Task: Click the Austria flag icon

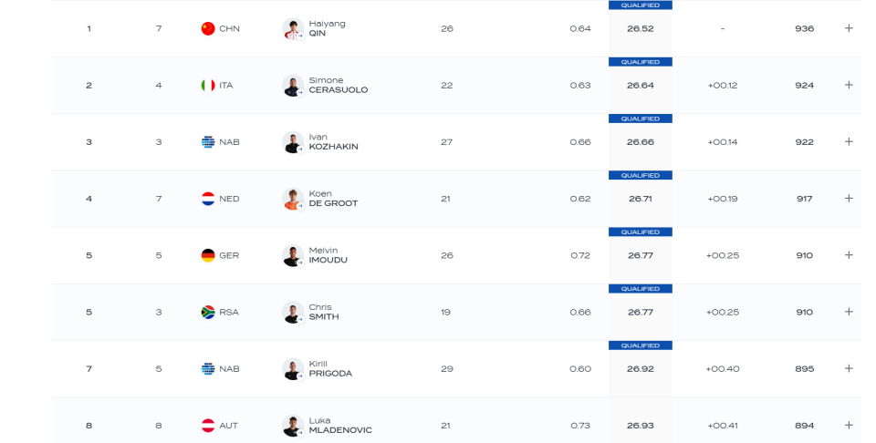Action: [x=208, y=426]
